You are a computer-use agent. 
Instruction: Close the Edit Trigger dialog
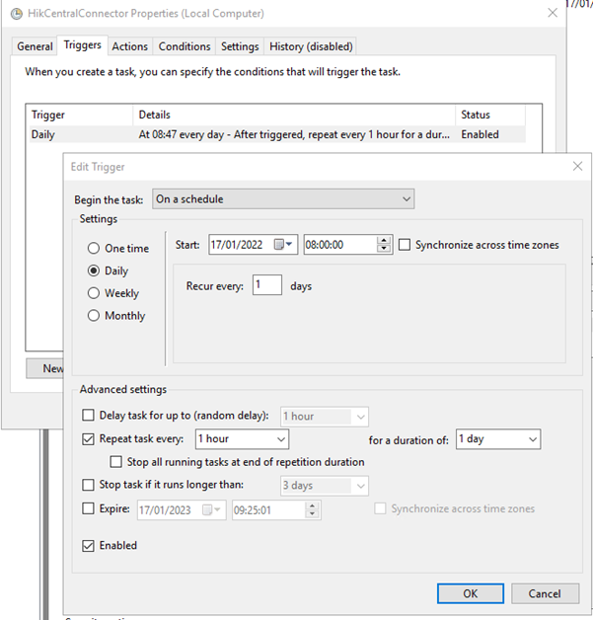577,167
